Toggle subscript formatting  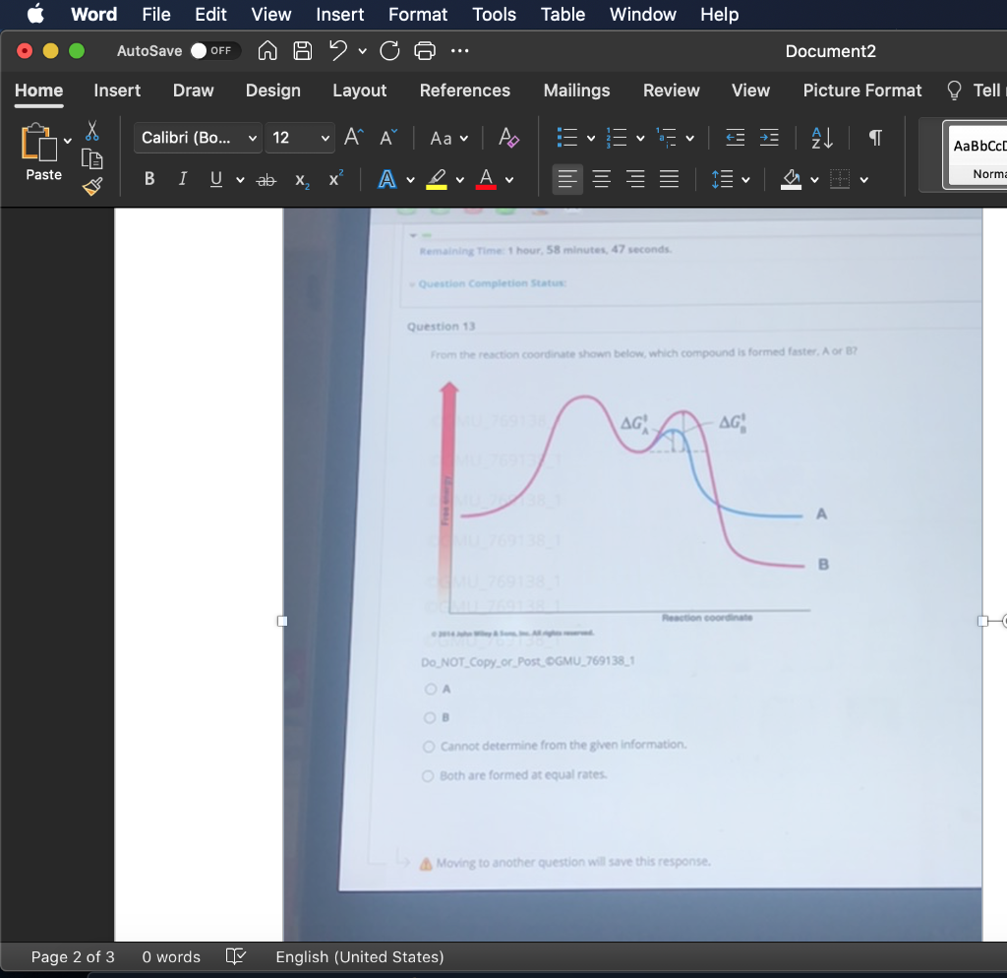click(x=300, y=179)
